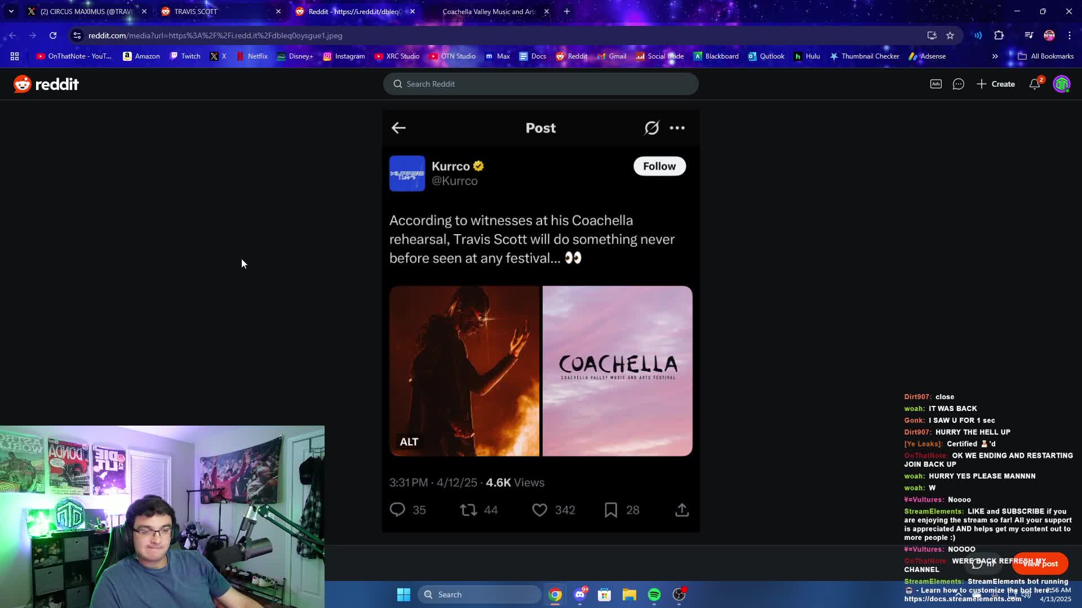Click the post image back arrow
The width and height of the screenshot is (1082, 608).
pyautogui.click(x=398, y=128)
